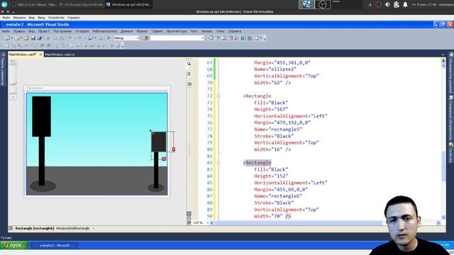Close the MainWindow.xaml tab
Screen dimensions: 454x255
[x=40, y=55]
